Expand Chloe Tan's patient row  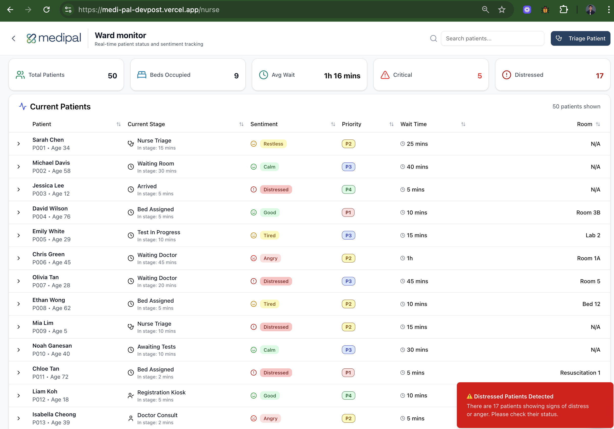tap(19, 373)
